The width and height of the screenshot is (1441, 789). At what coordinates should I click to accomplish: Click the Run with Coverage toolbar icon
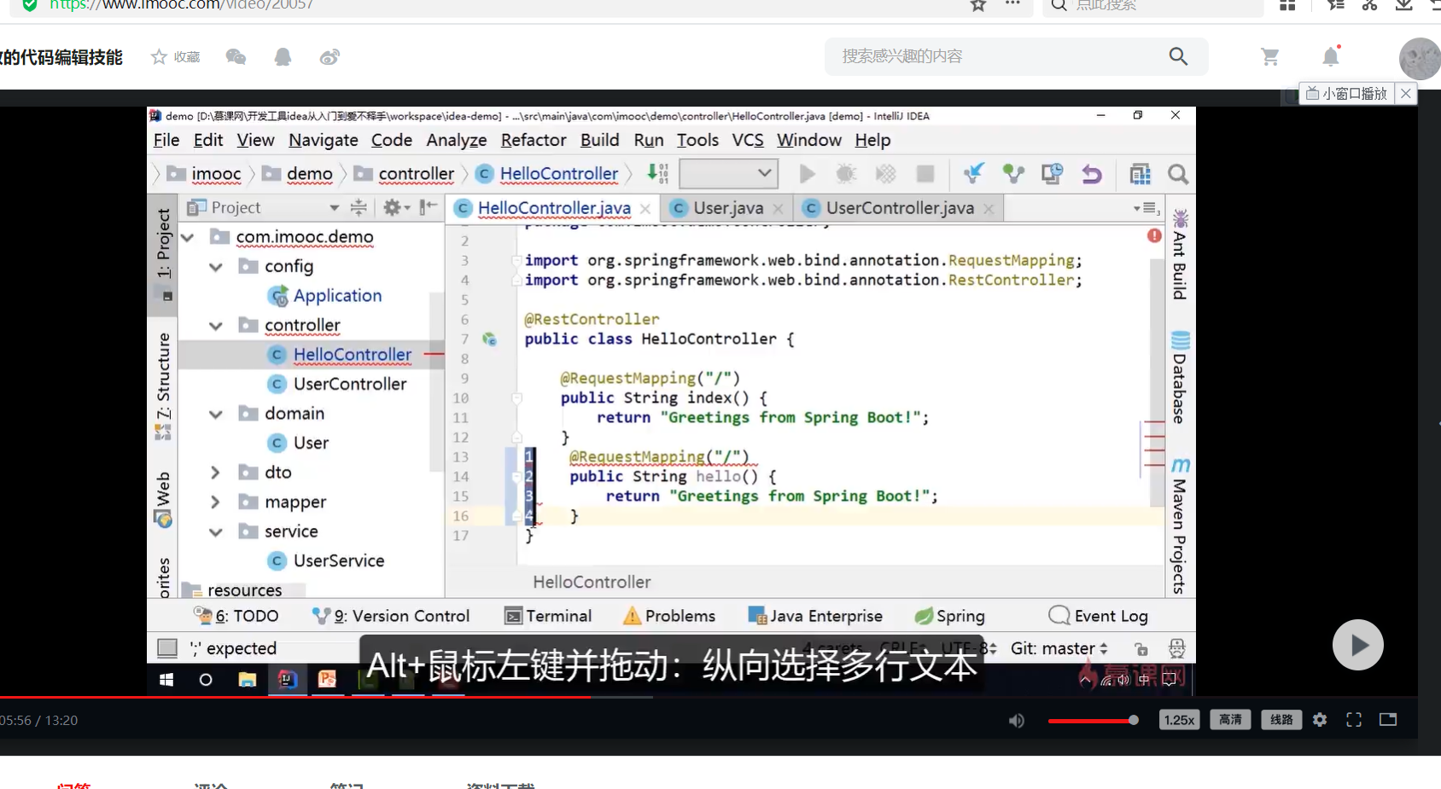click(885, 174)
